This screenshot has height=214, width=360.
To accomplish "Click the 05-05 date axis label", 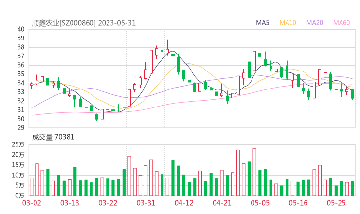I will (x=260, y=203).
